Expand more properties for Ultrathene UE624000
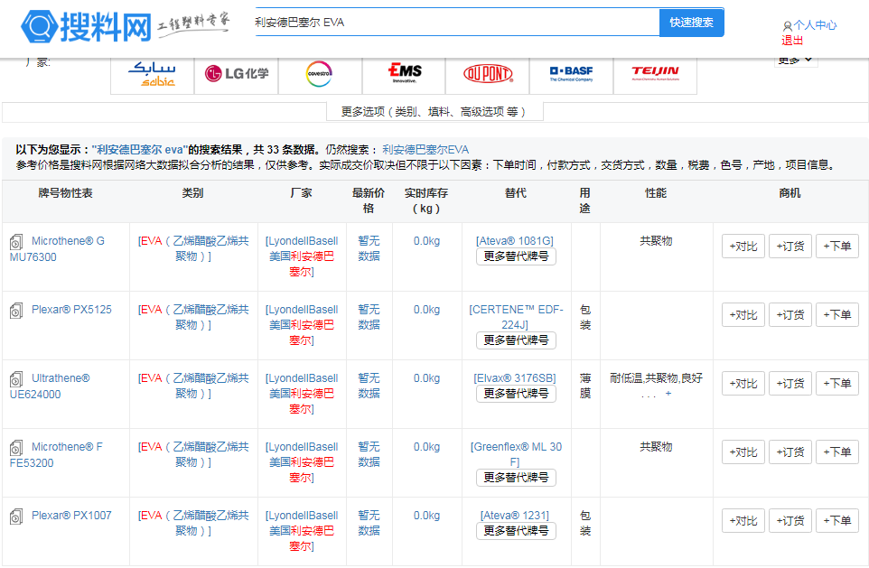The width and height of the screenshot is (869, 568). pyautogui.click(x=668, y=394)
